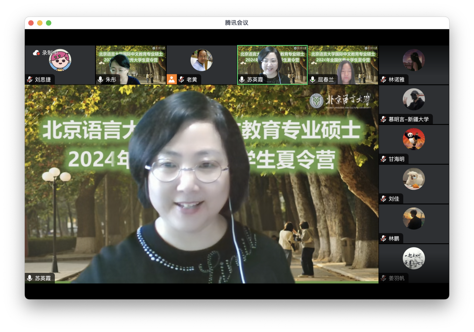Click the name label 慕明言-新疆大学
474x332 pixels.
pyautogui.click(x=409, y=119)
